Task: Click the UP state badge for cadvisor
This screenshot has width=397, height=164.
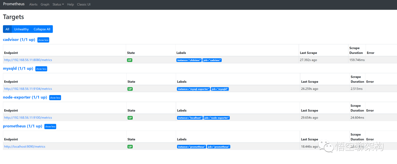Action: [130, 60]
